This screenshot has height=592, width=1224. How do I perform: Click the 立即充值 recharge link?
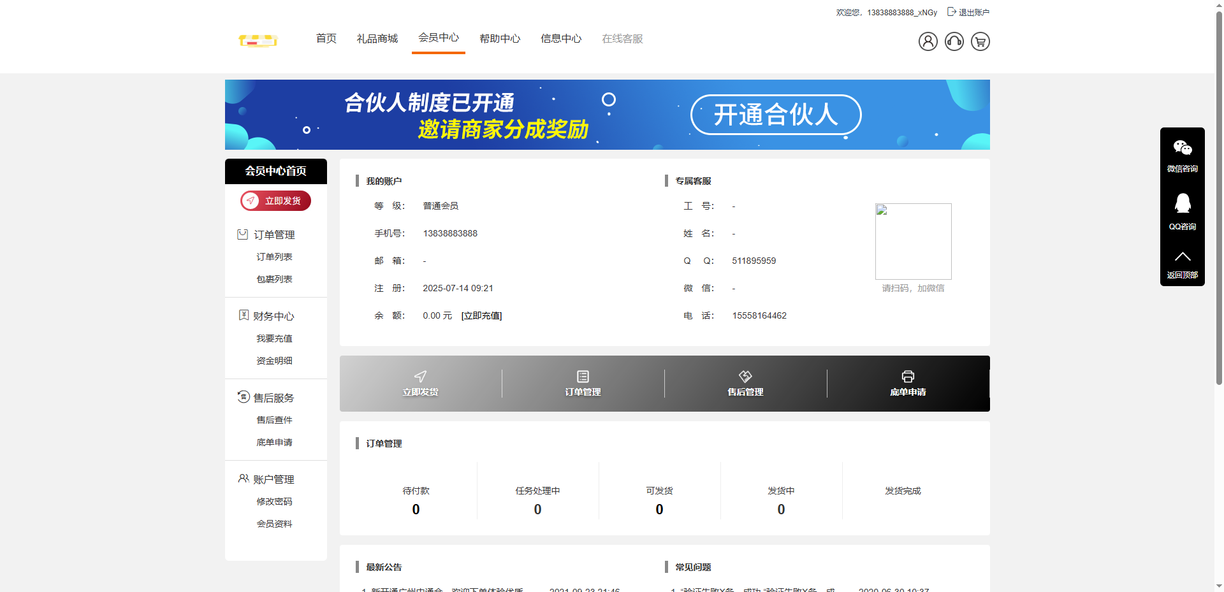pos(481,316)
